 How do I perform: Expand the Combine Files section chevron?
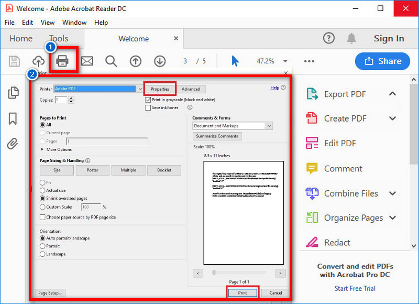coord(392,193)
